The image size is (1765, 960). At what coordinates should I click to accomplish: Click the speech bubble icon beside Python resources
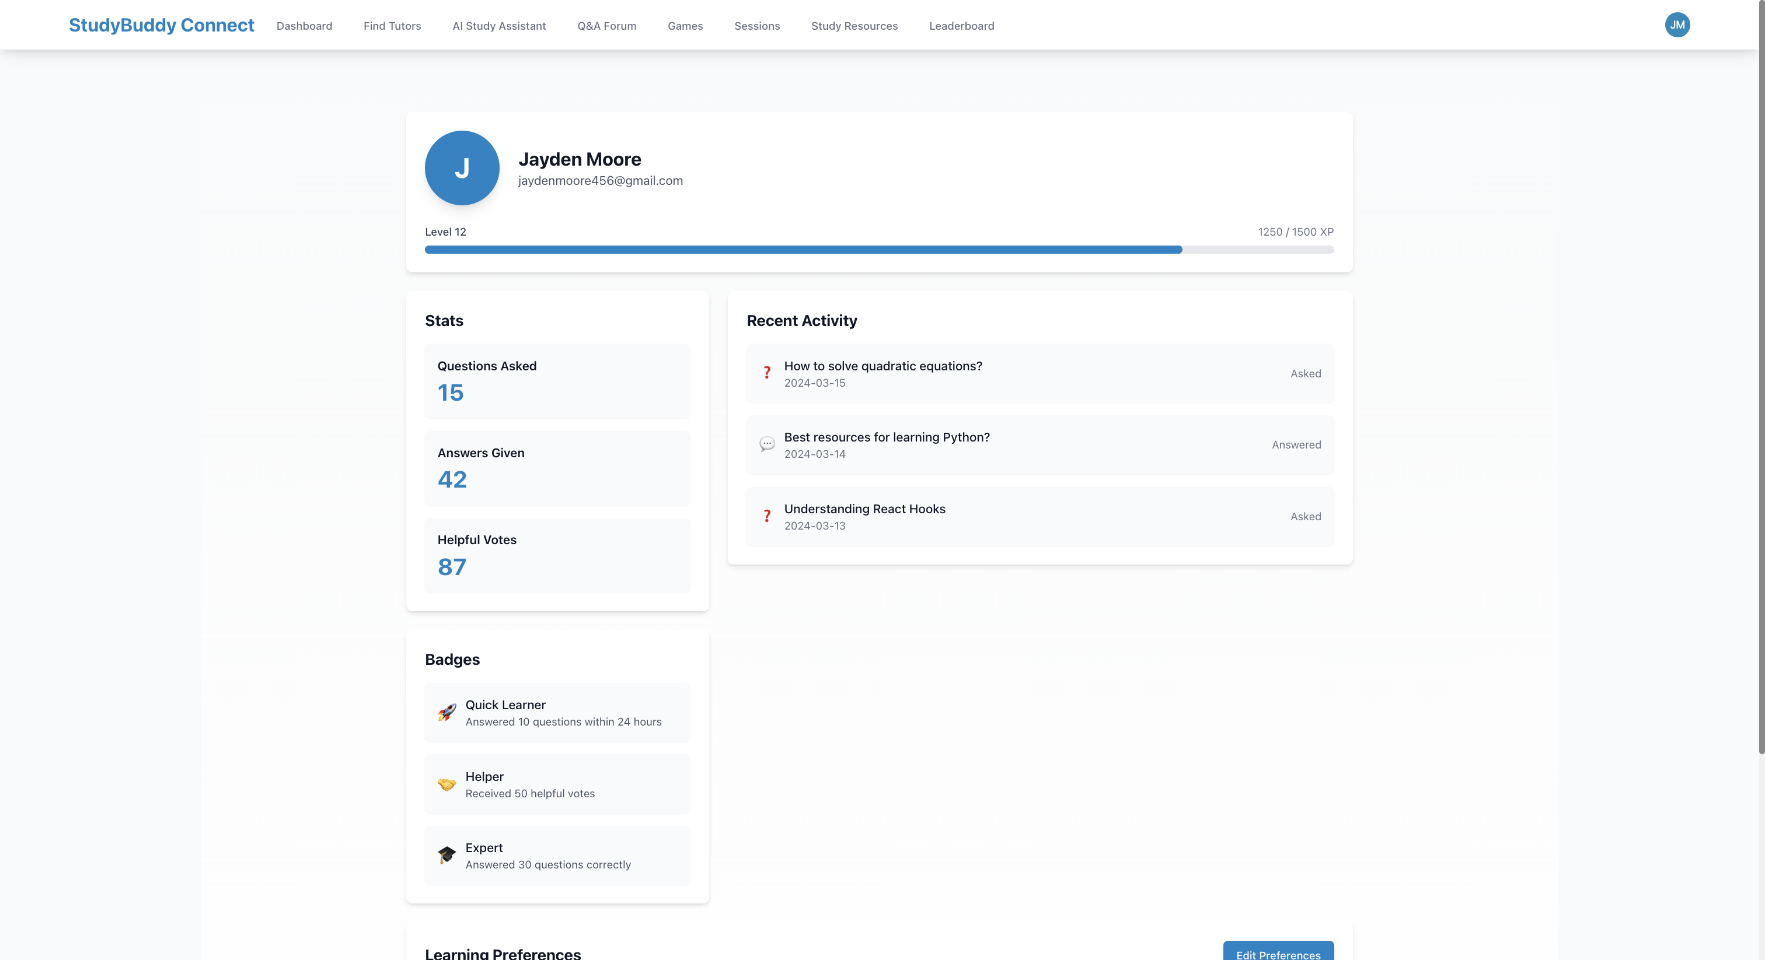pyautogui.click(x=767, y=444)
